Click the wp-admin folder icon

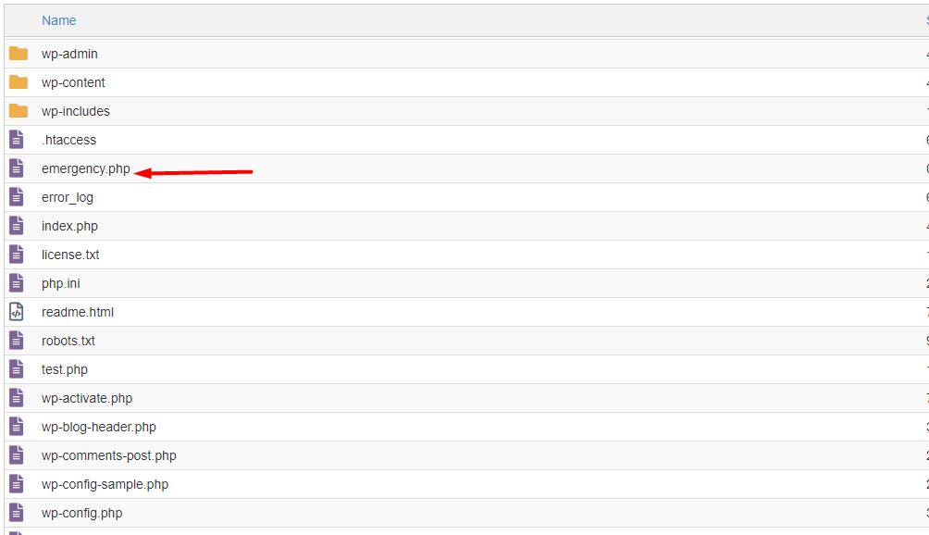coord(19,54)
